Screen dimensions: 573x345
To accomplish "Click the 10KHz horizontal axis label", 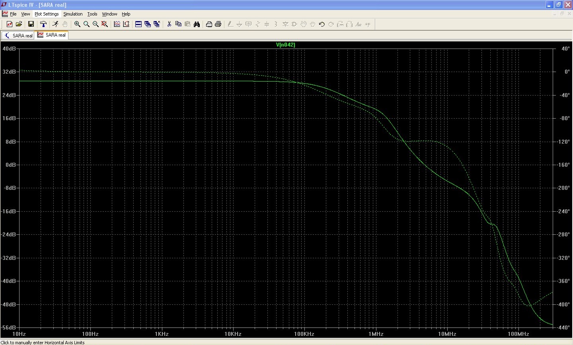I will point(233,334).
